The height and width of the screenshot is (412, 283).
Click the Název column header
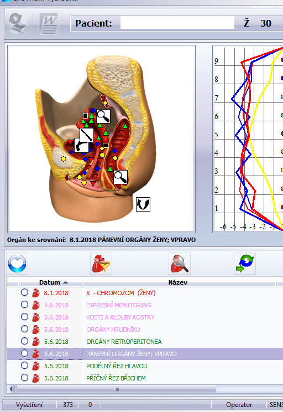pyautogui.click(x=179, y=282)
